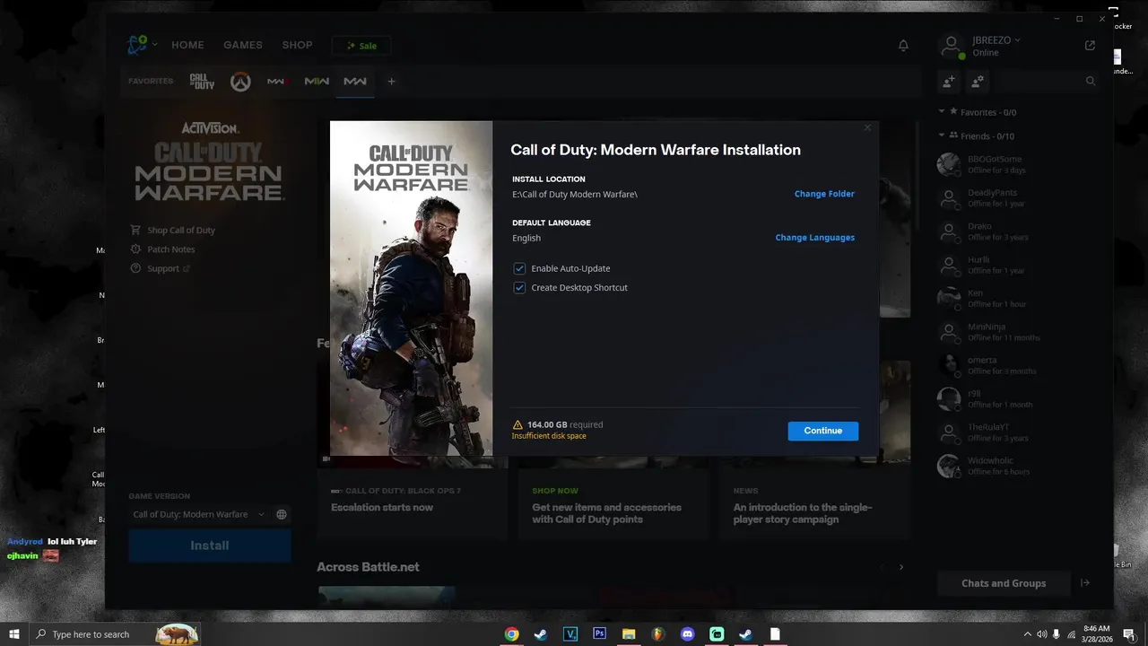Open FL Studio from the taskbar
Viewport: 1148px width, 646px height.
(658, 634)
